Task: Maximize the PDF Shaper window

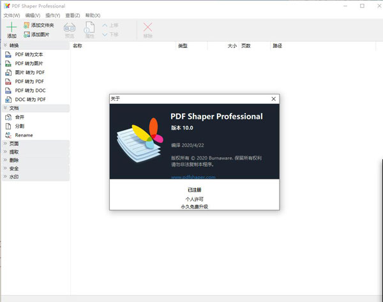Action: [362, 6]
